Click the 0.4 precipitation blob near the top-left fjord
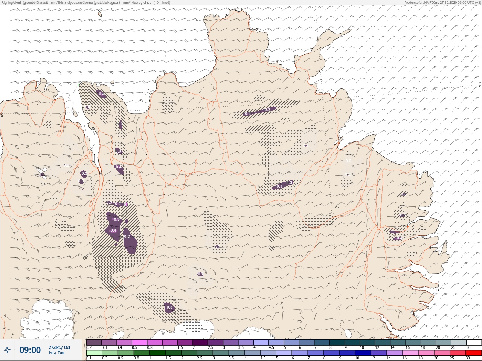 [x=101, y=94]
